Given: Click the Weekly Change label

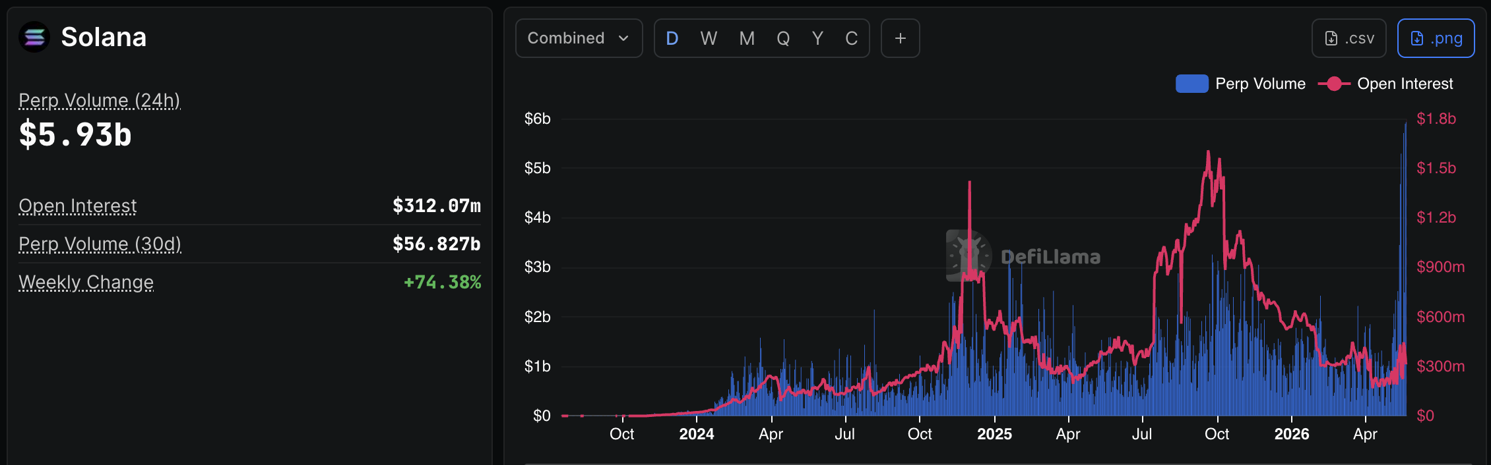Looking at the screenshot, I should pyautogui.click(x=86, y=282).
